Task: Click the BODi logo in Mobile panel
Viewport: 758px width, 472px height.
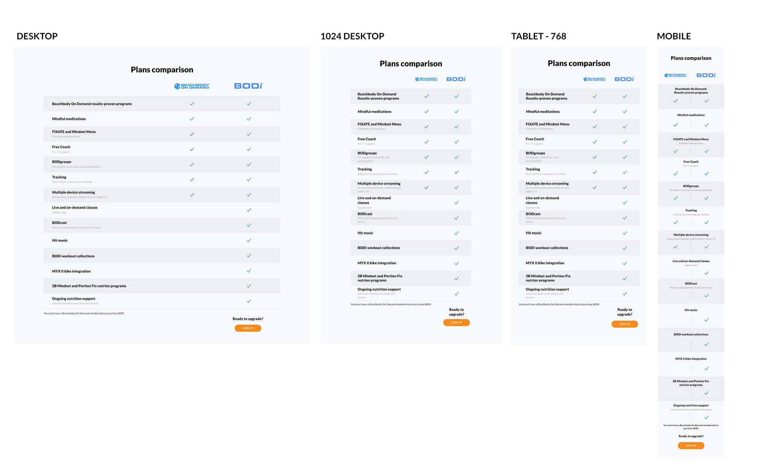Action: click(x=706, y=75)
